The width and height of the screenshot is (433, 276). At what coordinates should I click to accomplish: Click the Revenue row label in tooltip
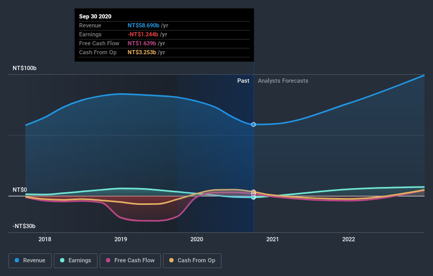tap(90, 25)
